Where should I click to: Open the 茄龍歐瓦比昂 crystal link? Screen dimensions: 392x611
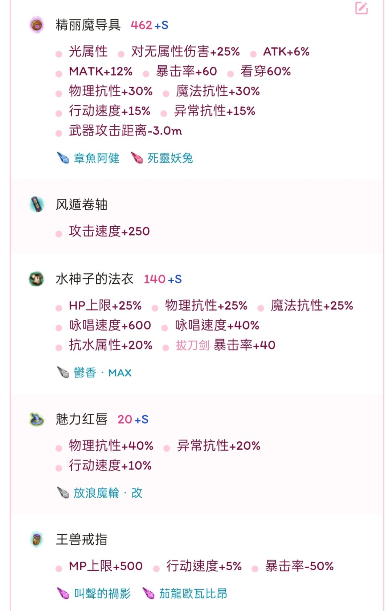pyautogui.click(x=193, y=594)
